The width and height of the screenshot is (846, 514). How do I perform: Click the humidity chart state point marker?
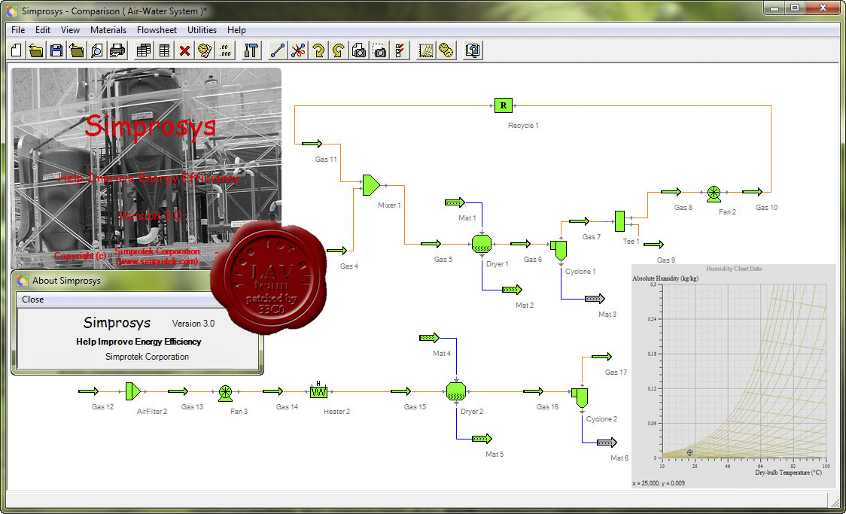point(689,452)
